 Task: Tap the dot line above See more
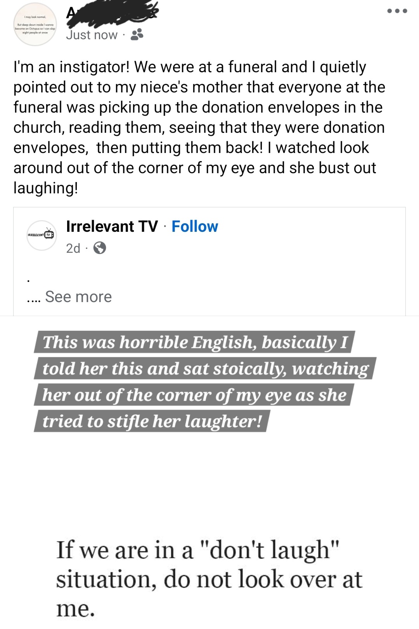point(29,280)
